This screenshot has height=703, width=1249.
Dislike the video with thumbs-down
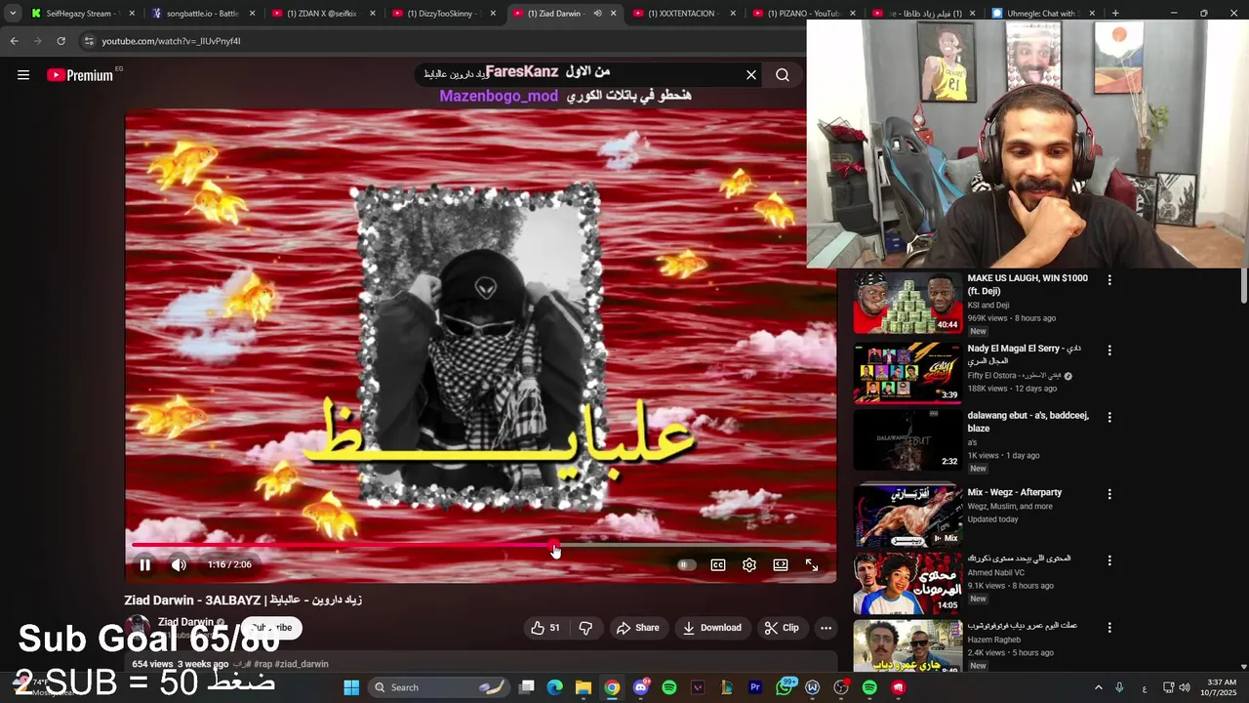[x=585, y=628]
